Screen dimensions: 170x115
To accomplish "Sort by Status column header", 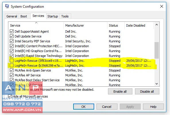I will 116,25.
